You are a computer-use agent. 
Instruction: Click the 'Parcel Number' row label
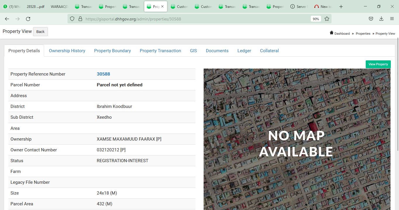pyautogui.click(x=25, y=85)
